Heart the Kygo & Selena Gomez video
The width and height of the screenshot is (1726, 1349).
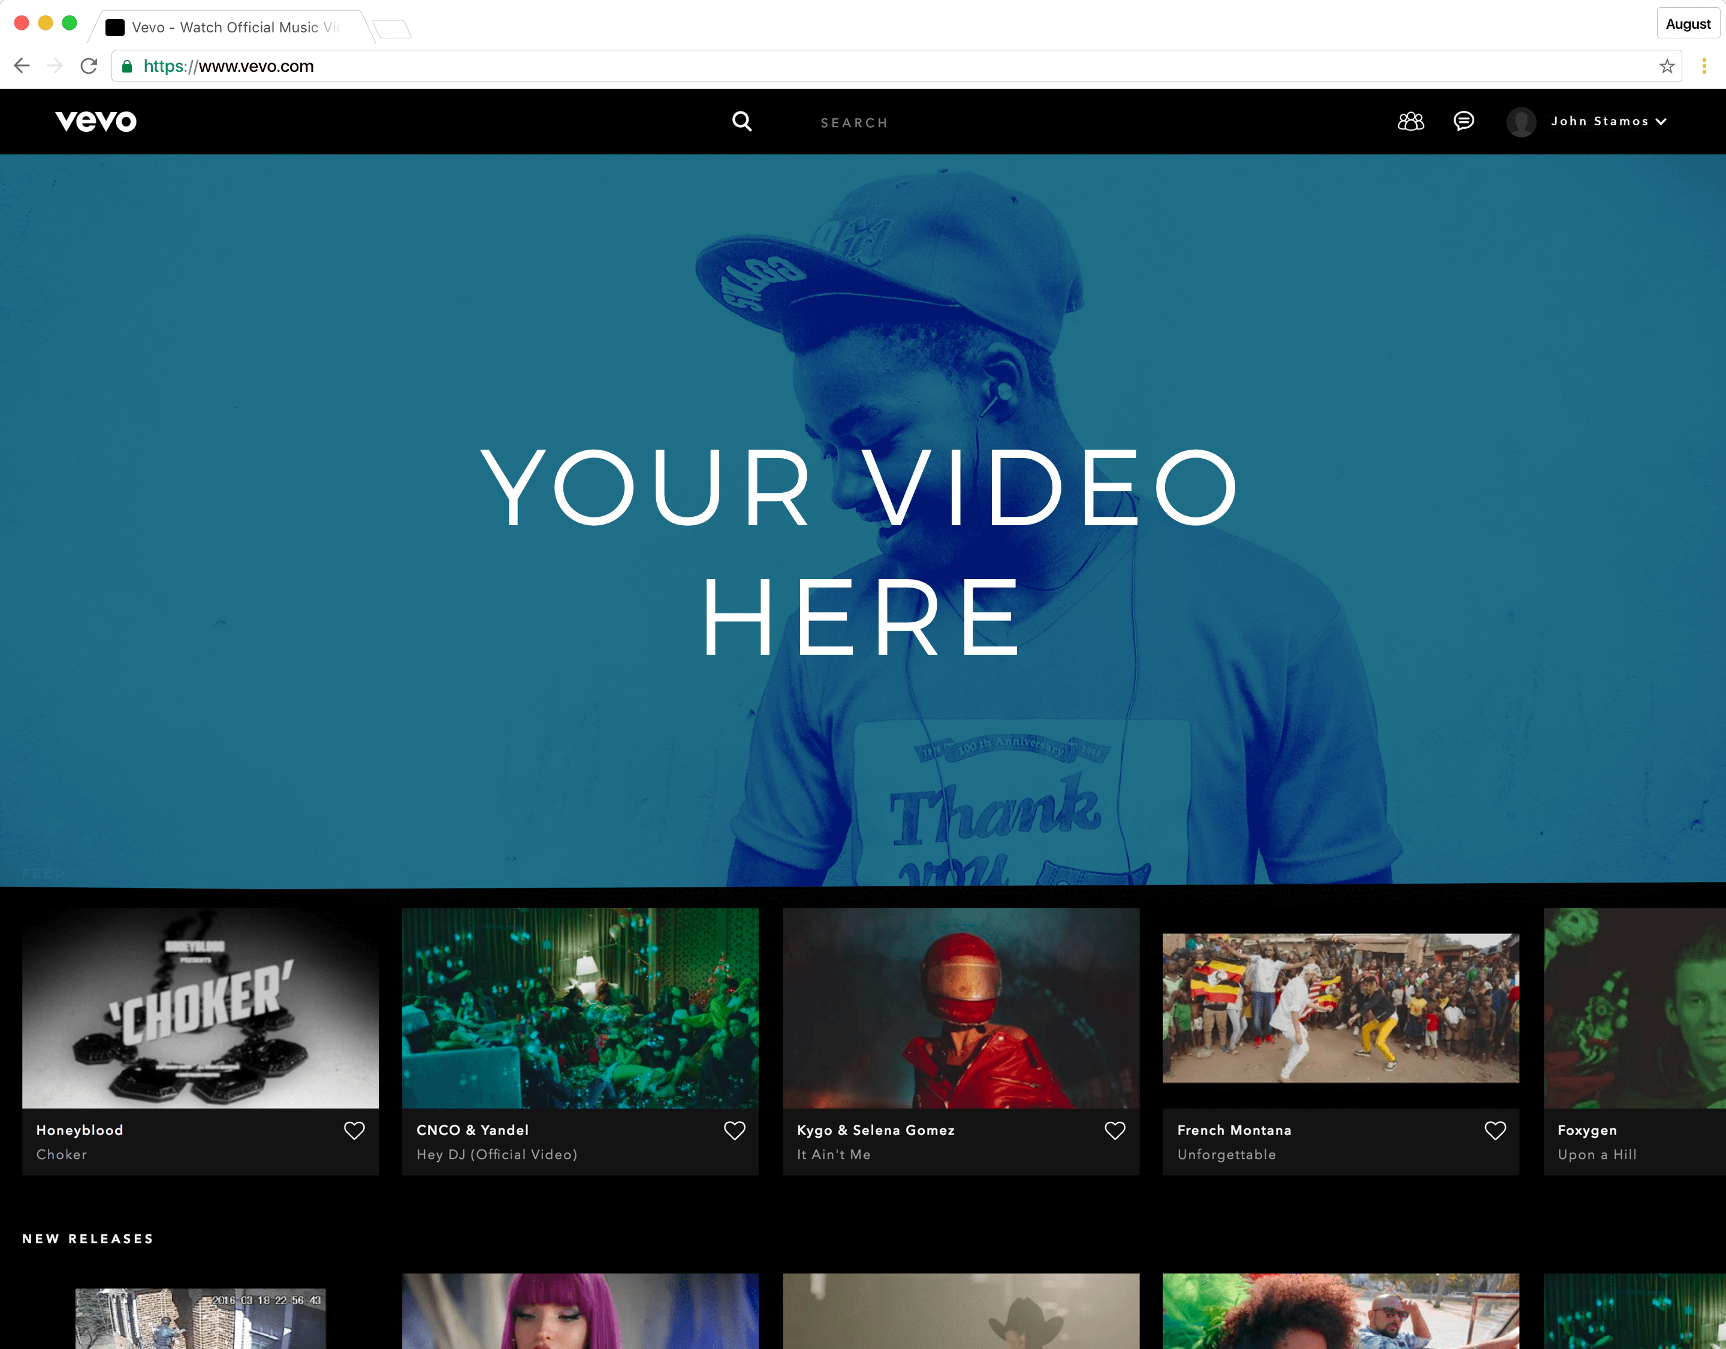pyautogui.click(x=1115, y=1130)
